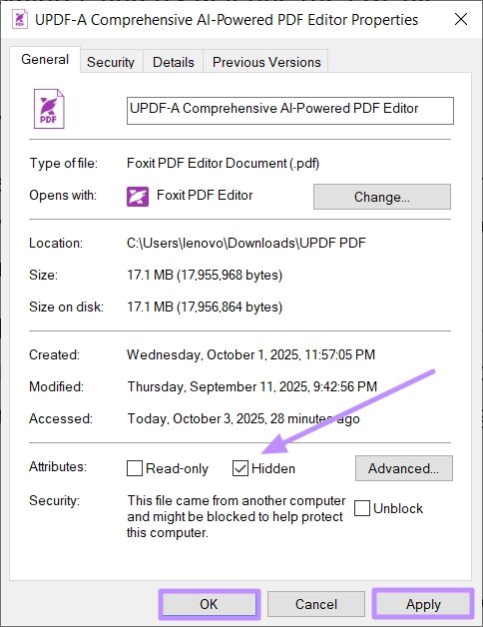This screenshot has width=483, height=627.
Task: Click the Modified date value
Action: click(x=252, y=386)
